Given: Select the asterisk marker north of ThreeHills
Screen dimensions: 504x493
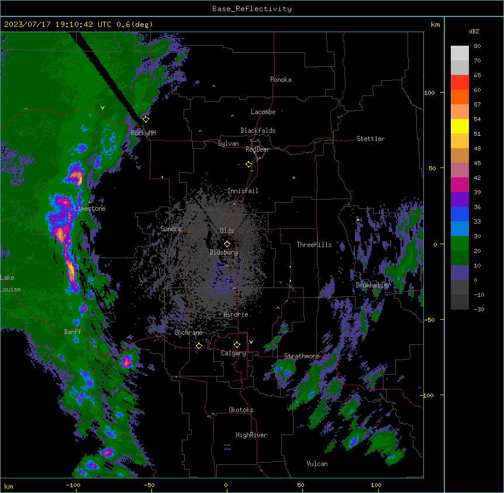Looking at the screenshot, I should click(294, 177).
